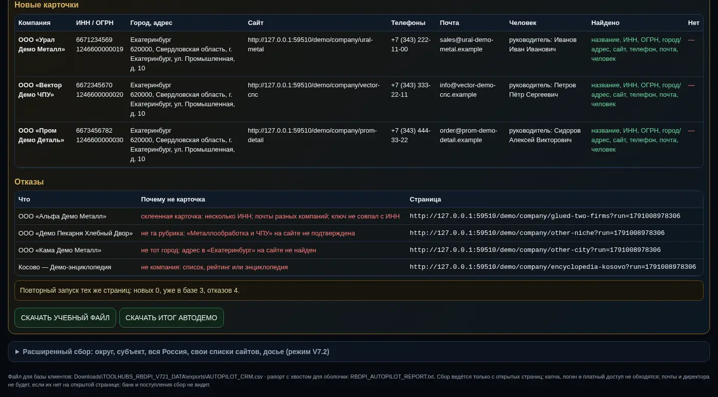Select ИНН 6672345670 cell

coord(94,85)
